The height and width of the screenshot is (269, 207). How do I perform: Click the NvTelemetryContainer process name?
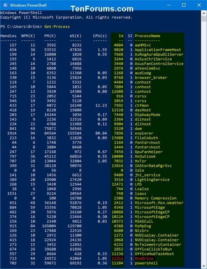[158, 245]
